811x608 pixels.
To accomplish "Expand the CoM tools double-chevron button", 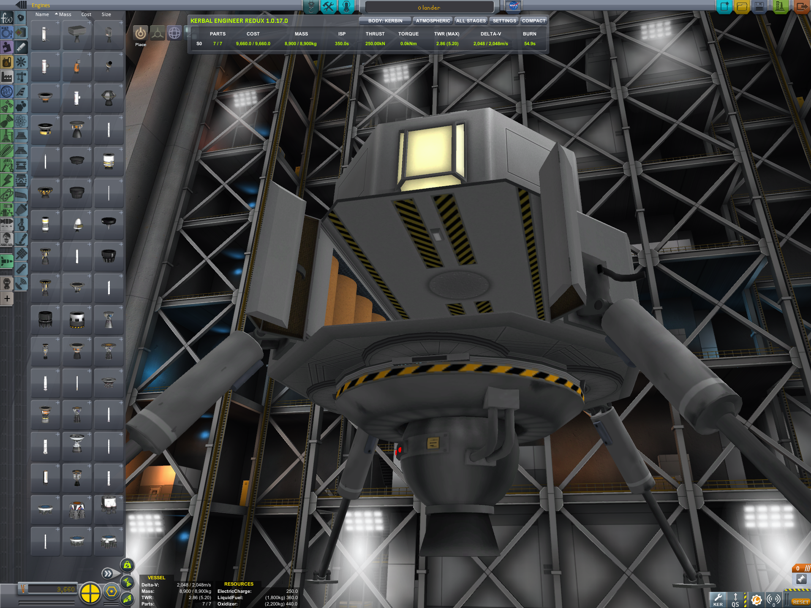I will (x=108, y=573).
